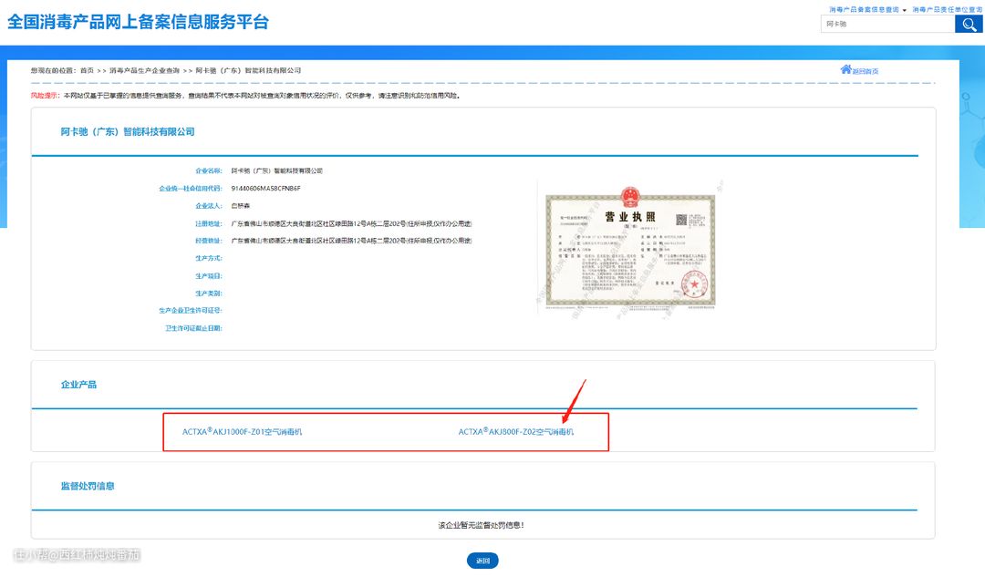
Task: Open the 消毒产品备案信息查询 dropdown
Action: point(867,9)
